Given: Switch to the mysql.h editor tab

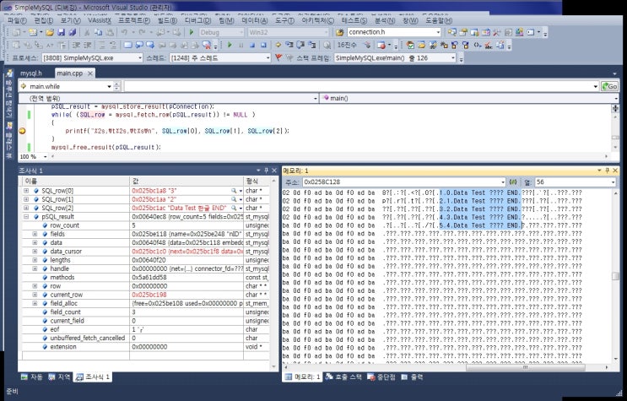Looking at the screenshot, I should (31, 73).
